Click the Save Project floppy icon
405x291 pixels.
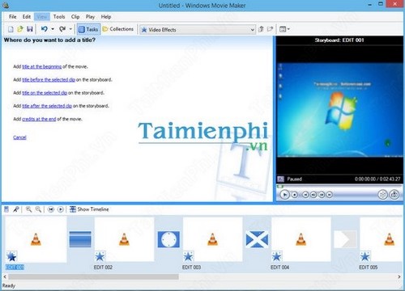[x=30, y=29]
